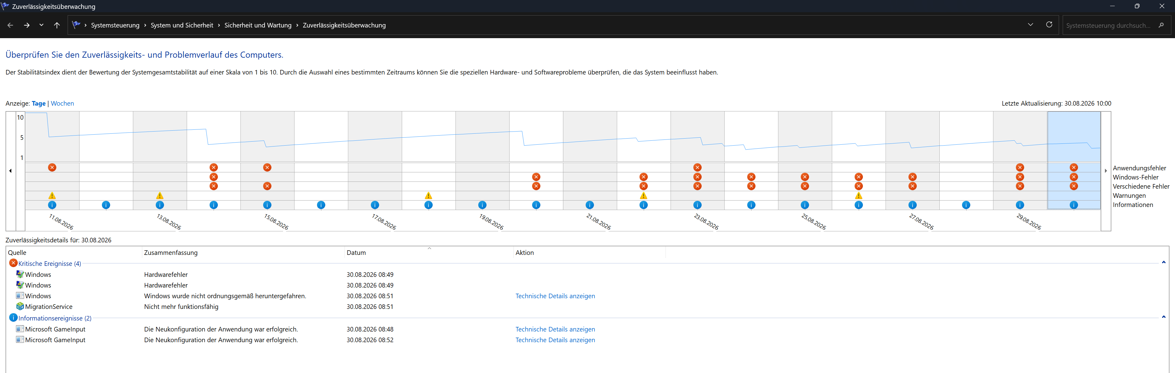Screen dimensions: 1175x373
Task: Go back with the left arrow button
Action: pos(10,25)
